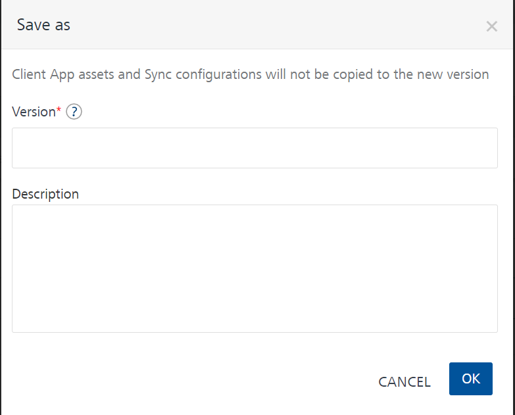Click inside the Version input field

(x=255, y=148)
